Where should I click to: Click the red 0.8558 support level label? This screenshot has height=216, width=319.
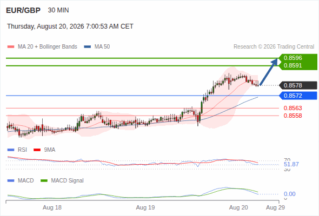point(293,116)
